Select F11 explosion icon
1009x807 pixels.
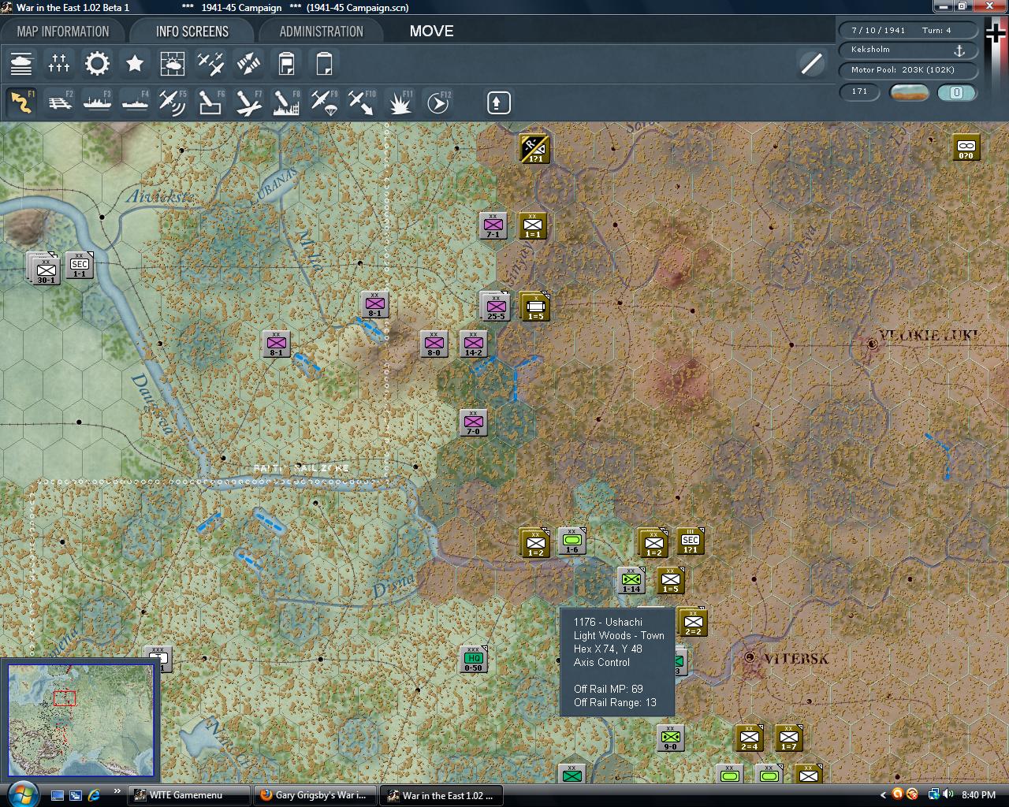pos(400,102)
